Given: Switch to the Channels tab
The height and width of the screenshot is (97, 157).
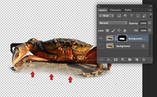Looking at the screenshot, I should 115,10.
